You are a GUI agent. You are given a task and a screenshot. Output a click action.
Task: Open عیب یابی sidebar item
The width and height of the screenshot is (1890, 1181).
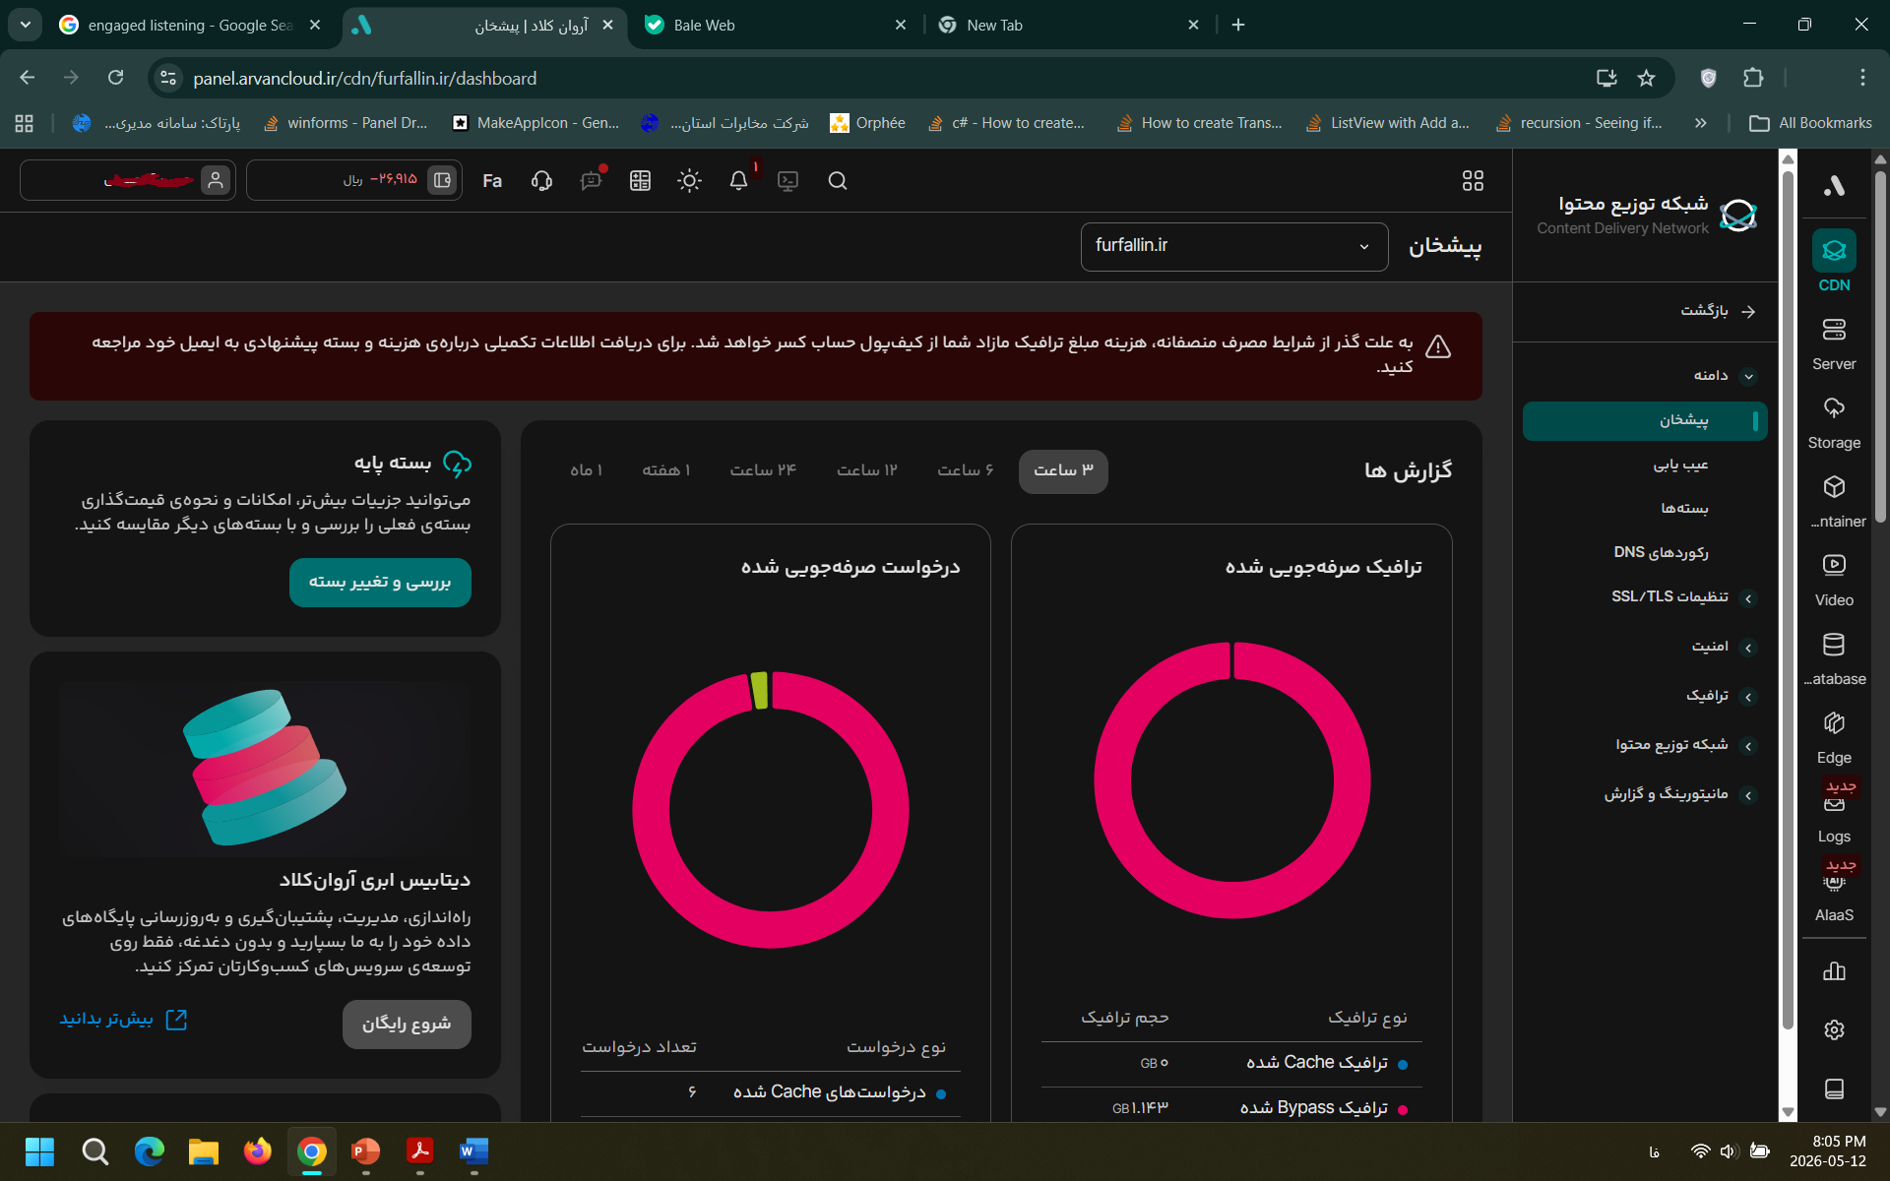tap(1680, 465)
